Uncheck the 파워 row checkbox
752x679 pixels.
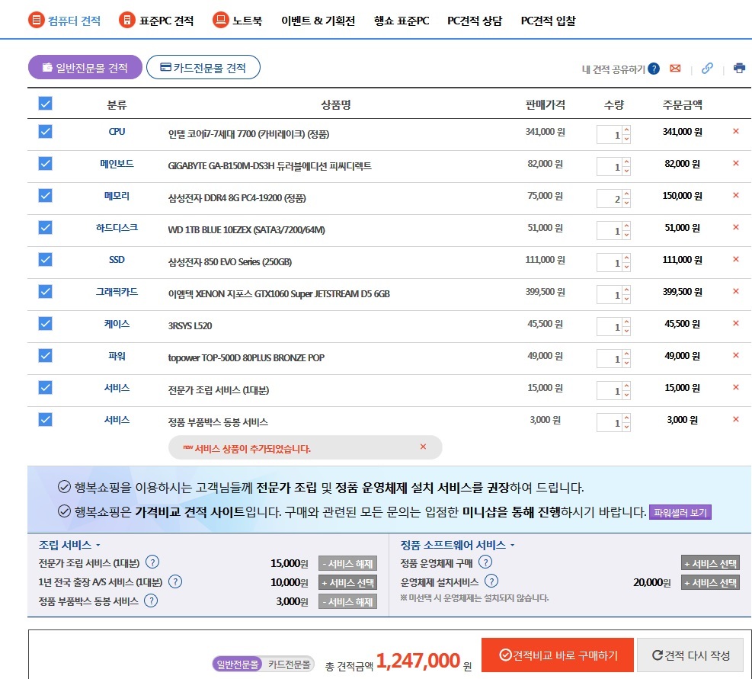(45, 356)
